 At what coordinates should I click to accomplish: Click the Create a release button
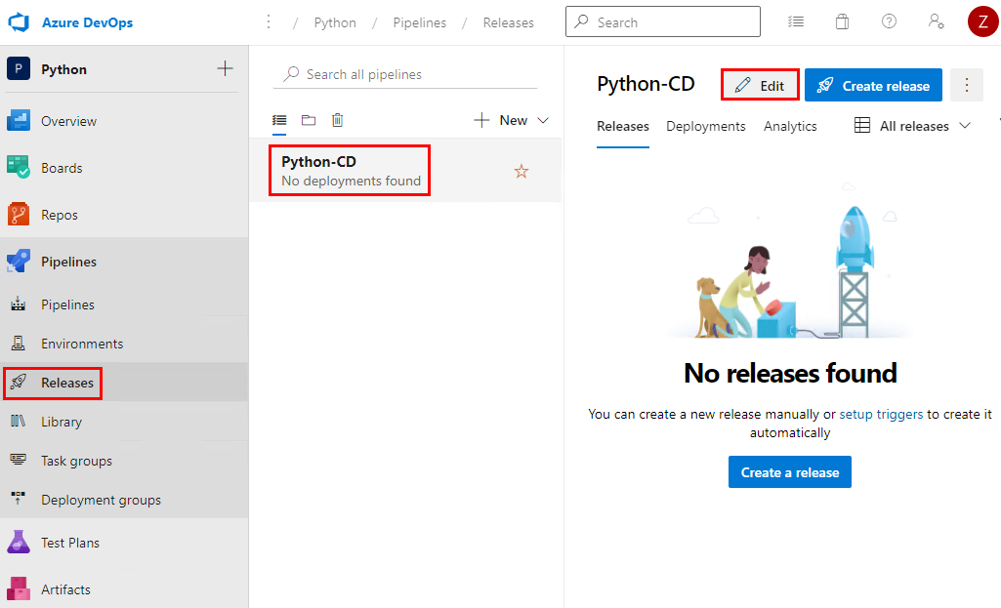[x=790, y=472]
